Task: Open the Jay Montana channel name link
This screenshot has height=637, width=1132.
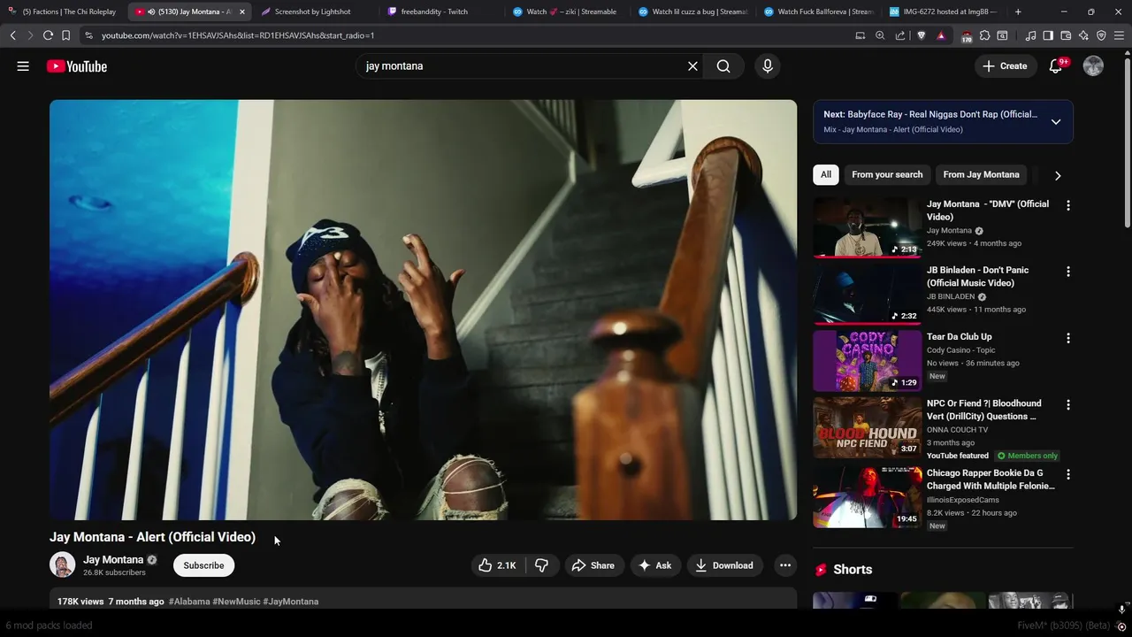Action: tap(113, 559)
